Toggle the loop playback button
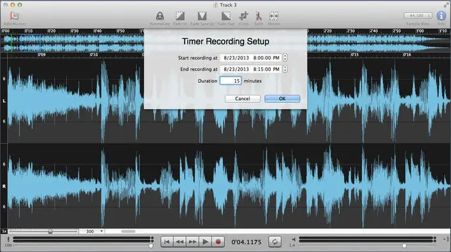 [275, 242]
